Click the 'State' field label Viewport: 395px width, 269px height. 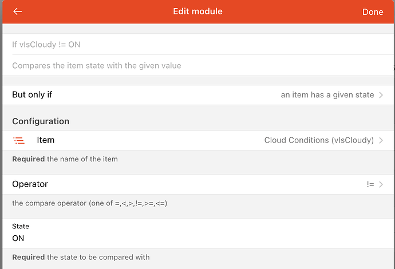pyautogui.click(x=21, y=227)
